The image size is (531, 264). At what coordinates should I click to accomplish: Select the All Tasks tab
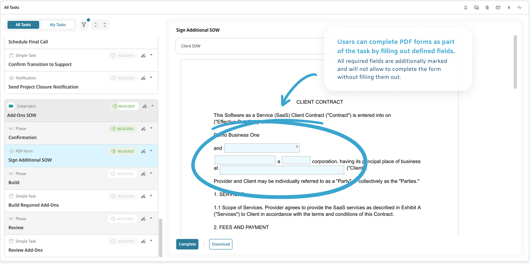click(23, 25)
